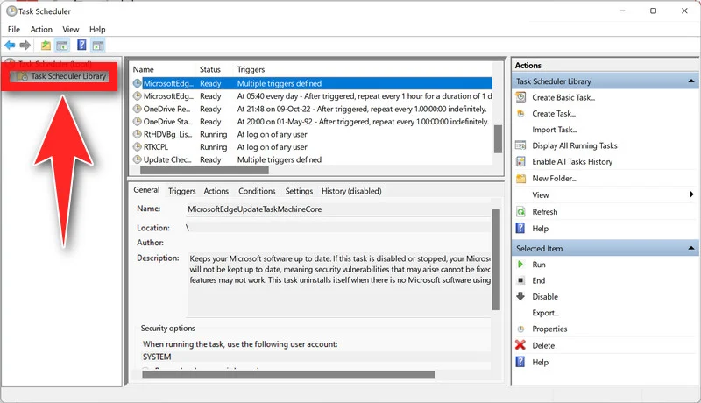Switch to the Actions tab
701x403 pixels.
coord(216,191)
